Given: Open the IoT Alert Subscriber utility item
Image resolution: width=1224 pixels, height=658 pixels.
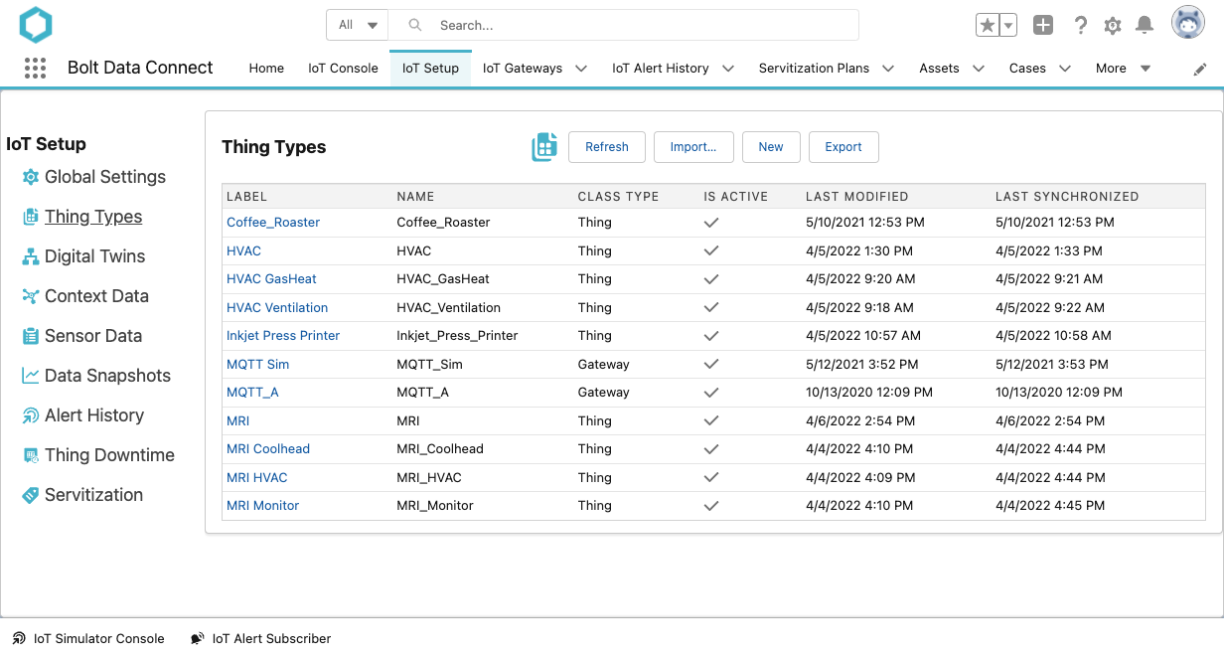Looking at the screenshot, I should 261,638.
